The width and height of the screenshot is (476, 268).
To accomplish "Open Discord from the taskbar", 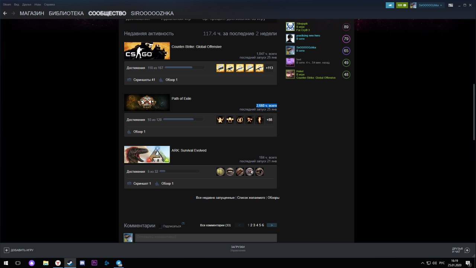I will click(82, 263).
